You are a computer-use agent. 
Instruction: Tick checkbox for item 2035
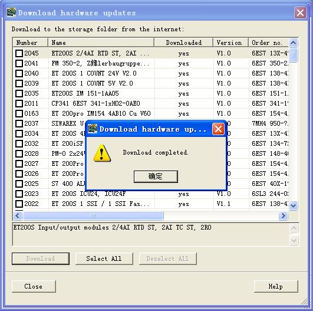pos(19,93)
